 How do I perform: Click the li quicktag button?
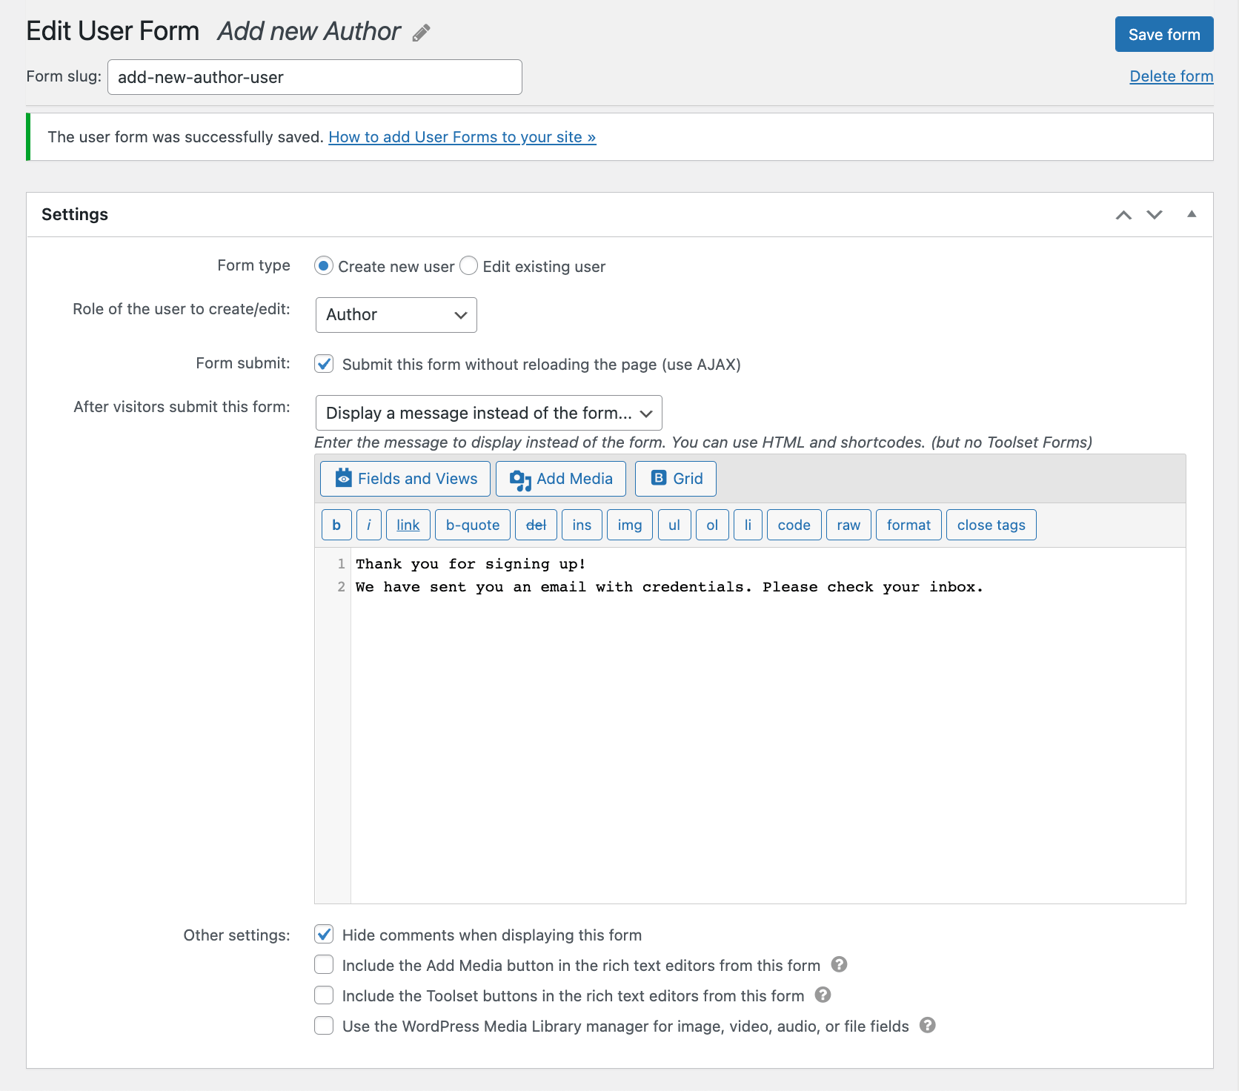[748, 525]
